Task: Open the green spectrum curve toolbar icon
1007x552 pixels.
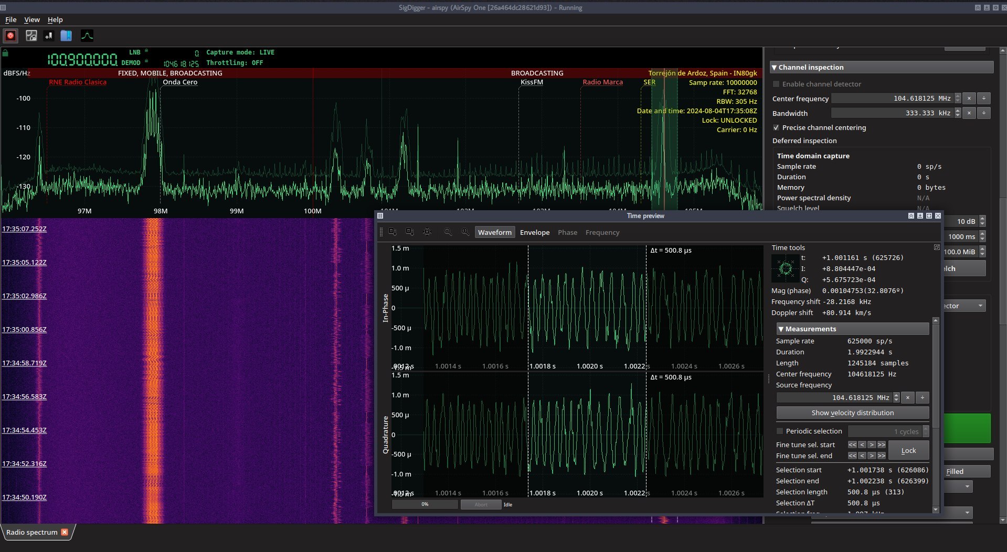Action: coord(87,36)
